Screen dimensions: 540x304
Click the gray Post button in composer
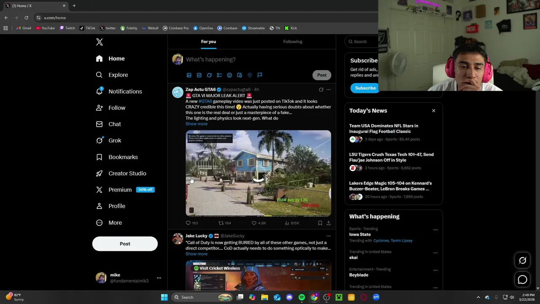(322, 75)
